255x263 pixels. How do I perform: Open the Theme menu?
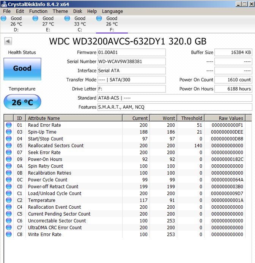pos(60,11)
